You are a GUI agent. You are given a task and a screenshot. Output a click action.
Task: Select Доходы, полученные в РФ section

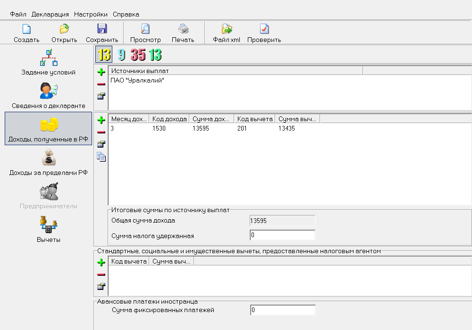[49, 129]
